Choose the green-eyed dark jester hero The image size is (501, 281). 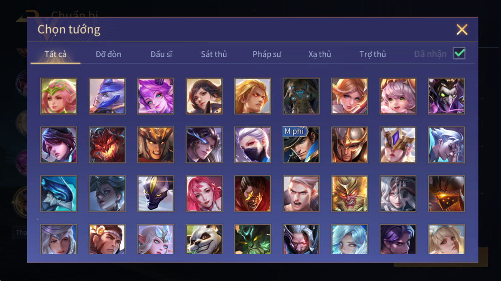446,96
